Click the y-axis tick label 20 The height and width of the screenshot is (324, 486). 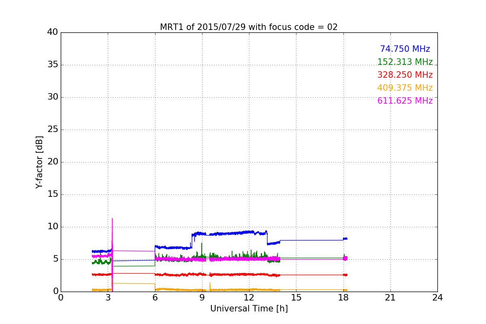click(53, 162)
